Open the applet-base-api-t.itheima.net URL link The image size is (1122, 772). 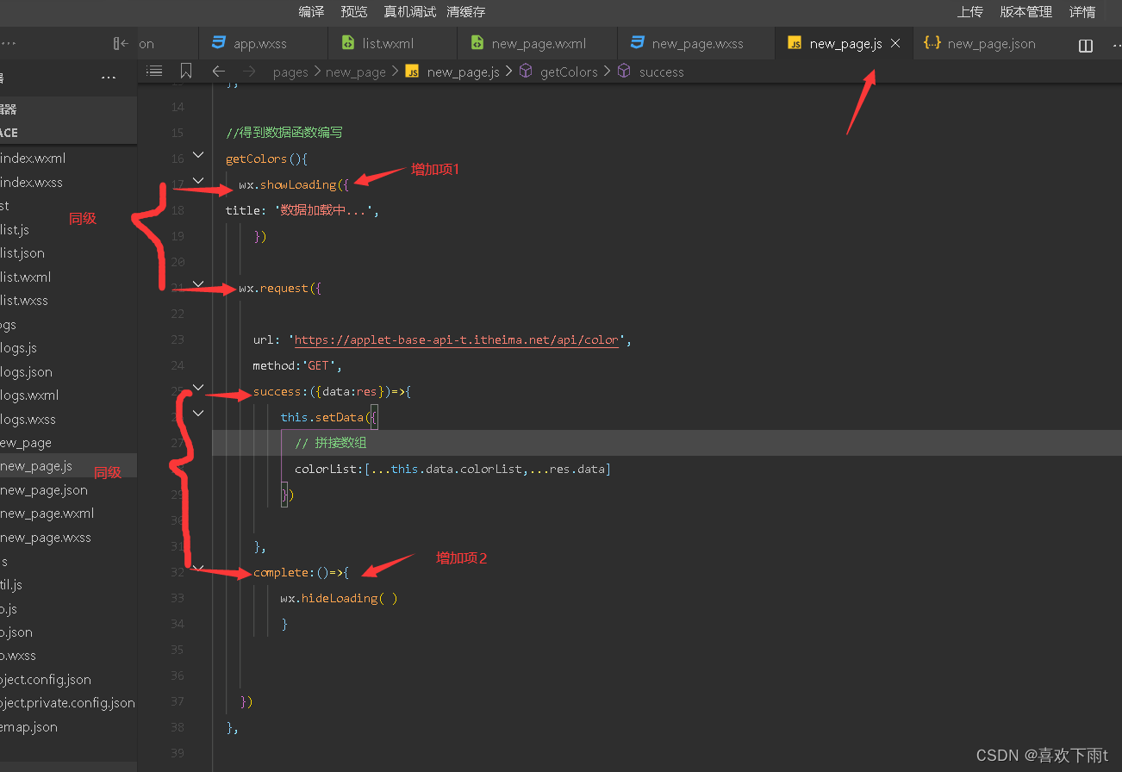(457, 339)
